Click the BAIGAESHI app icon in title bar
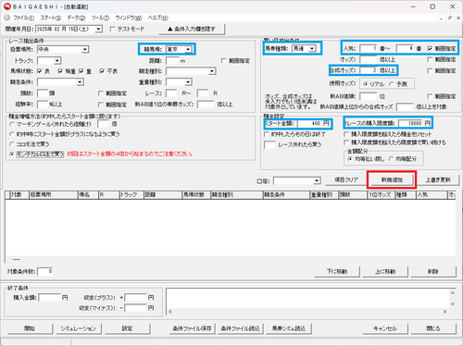 tap(7, 6)
